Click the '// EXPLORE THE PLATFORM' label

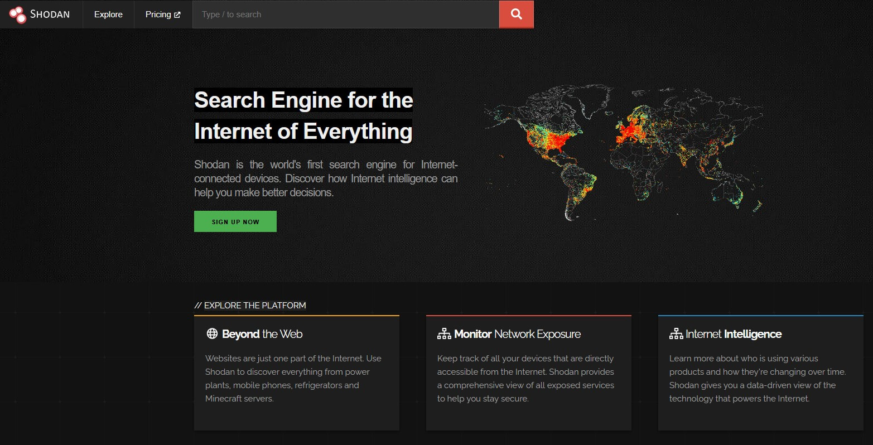pos(250,306)
